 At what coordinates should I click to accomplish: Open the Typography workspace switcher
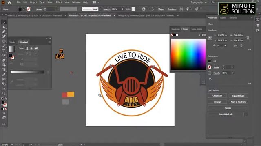click(x=199, y=2)
